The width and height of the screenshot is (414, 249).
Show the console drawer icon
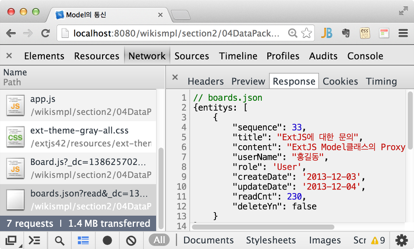pyautogui.click(x=34, y=240)
